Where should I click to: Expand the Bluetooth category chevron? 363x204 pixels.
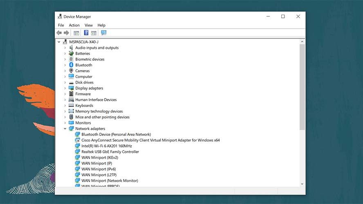pos(65,65)
